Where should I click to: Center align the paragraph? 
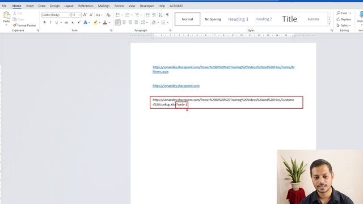(x=124, y=23)
